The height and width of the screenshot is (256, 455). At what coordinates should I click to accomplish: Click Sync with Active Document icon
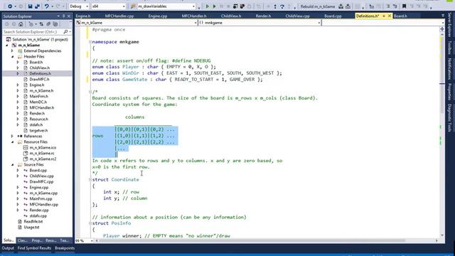(x=41, y=24)
